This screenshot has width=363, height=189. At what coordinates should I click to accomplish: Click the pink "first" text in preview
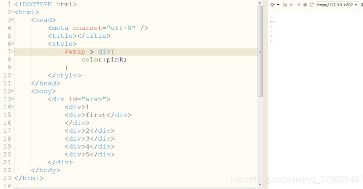(x=273, y=22)
